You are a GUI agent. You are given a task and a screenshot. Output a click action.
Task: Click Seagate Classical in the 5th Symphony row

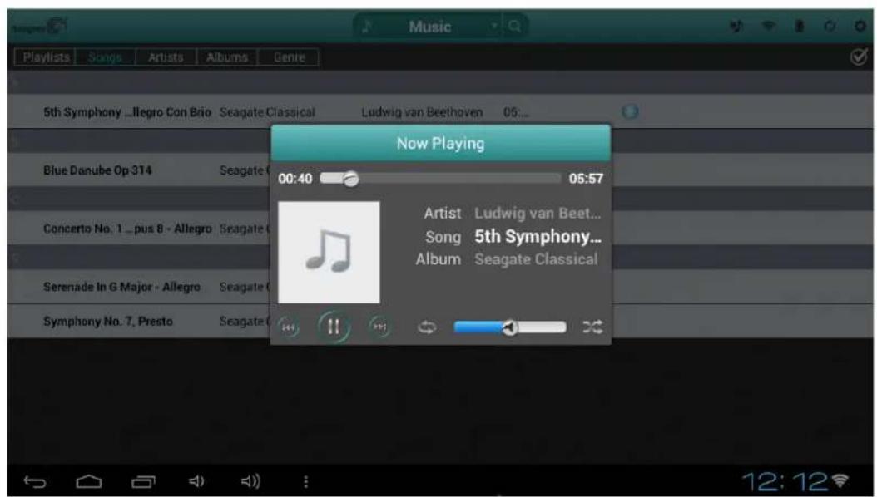(x=267, y=112)
